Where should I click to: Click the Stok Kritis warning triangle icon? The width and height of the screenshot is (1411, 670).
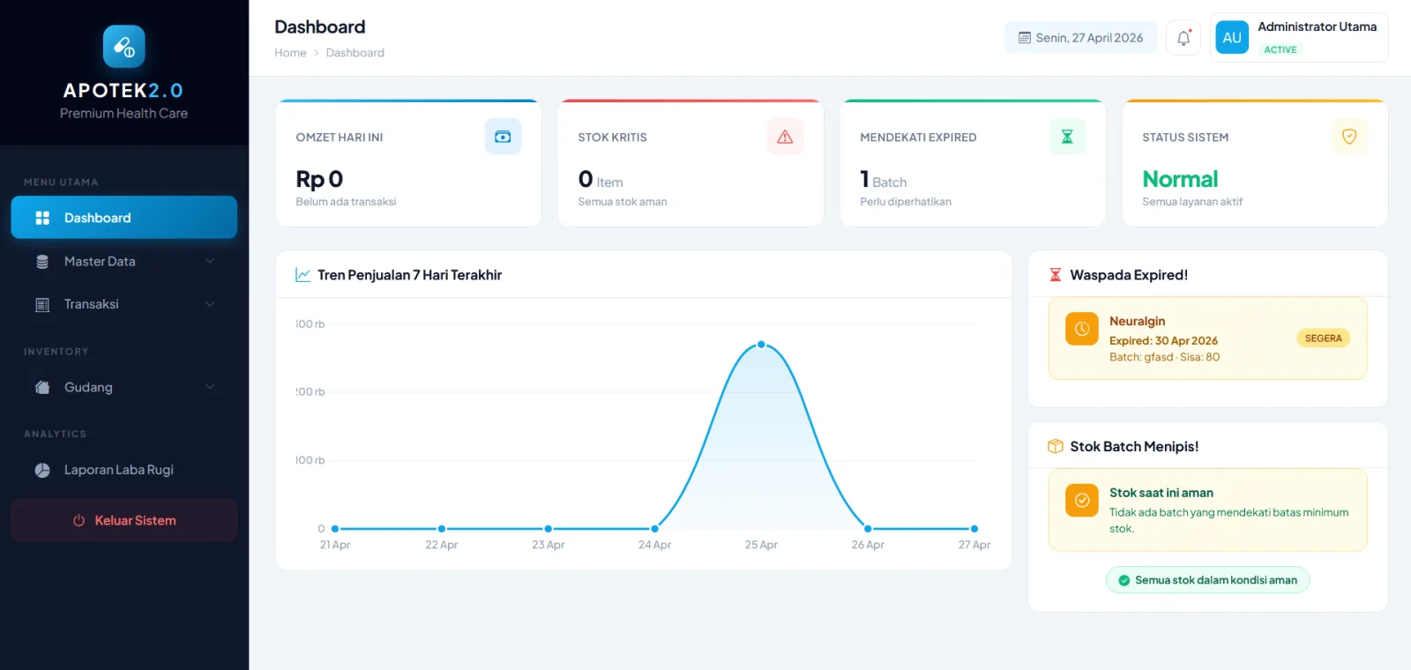pyautogui.click(x=785, y=137)
